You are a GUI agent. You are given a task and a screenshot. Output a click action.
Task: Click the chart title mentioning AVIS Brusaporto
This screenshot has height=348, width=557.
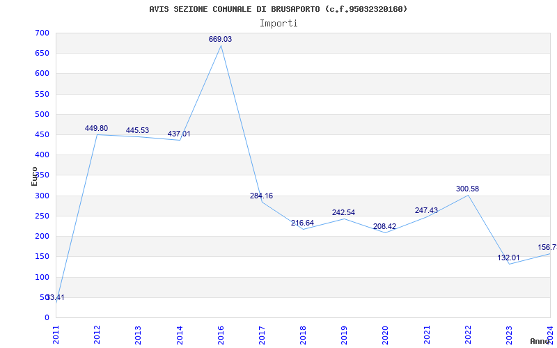tap(278, 9)
